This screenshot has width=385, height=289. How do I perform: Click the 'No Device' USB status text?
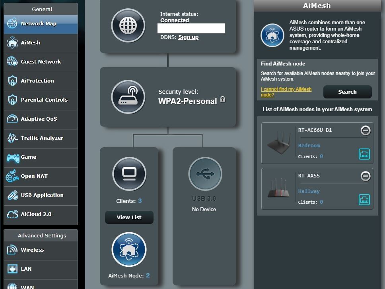(x=204, y=209)
